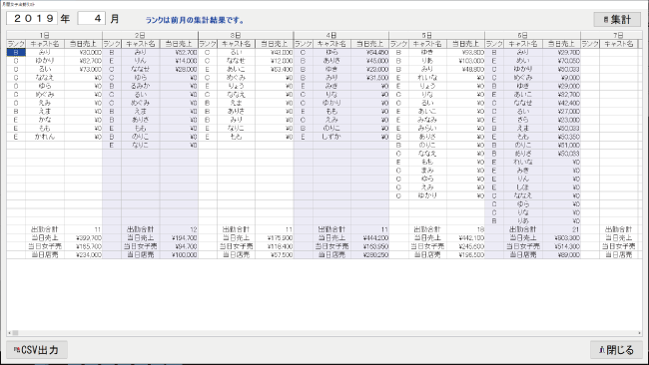This screenshot has height=365, width=649.
Task: Click the door icon on 閉じる button
Action: 602,350
